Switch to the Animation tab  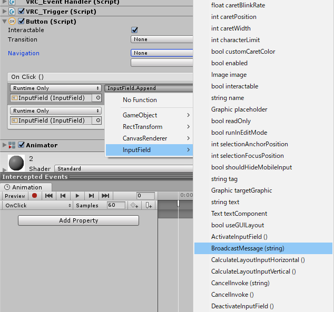coord(26,187)
